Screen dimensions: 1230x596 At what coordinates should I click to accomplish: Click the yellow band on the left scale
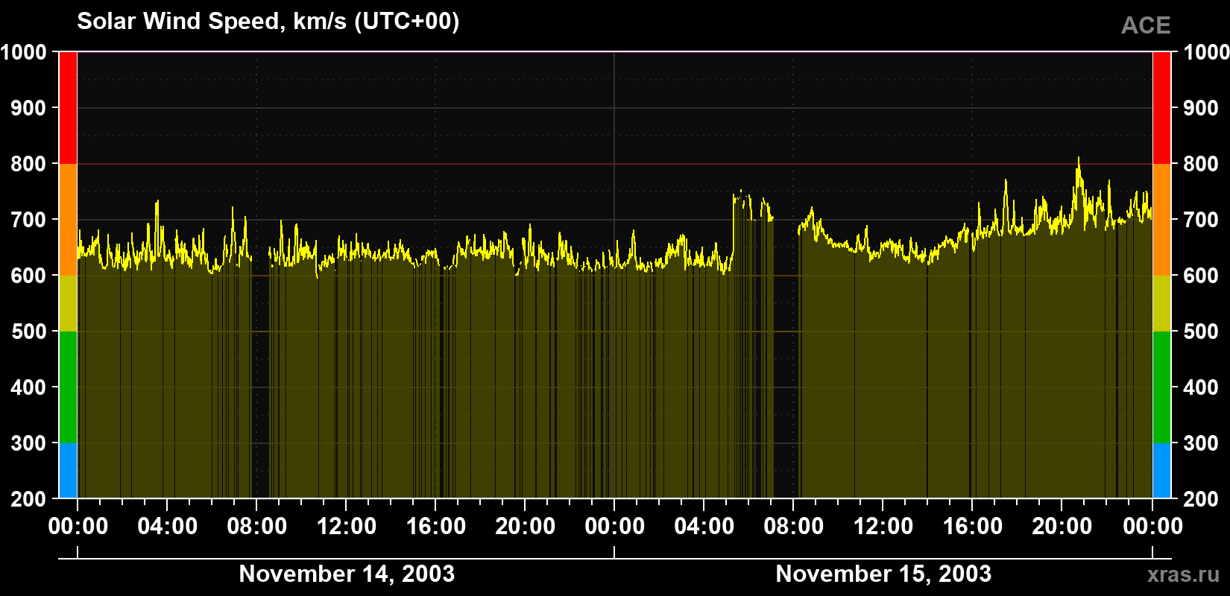pyautogui.click(x=68, y=303)
